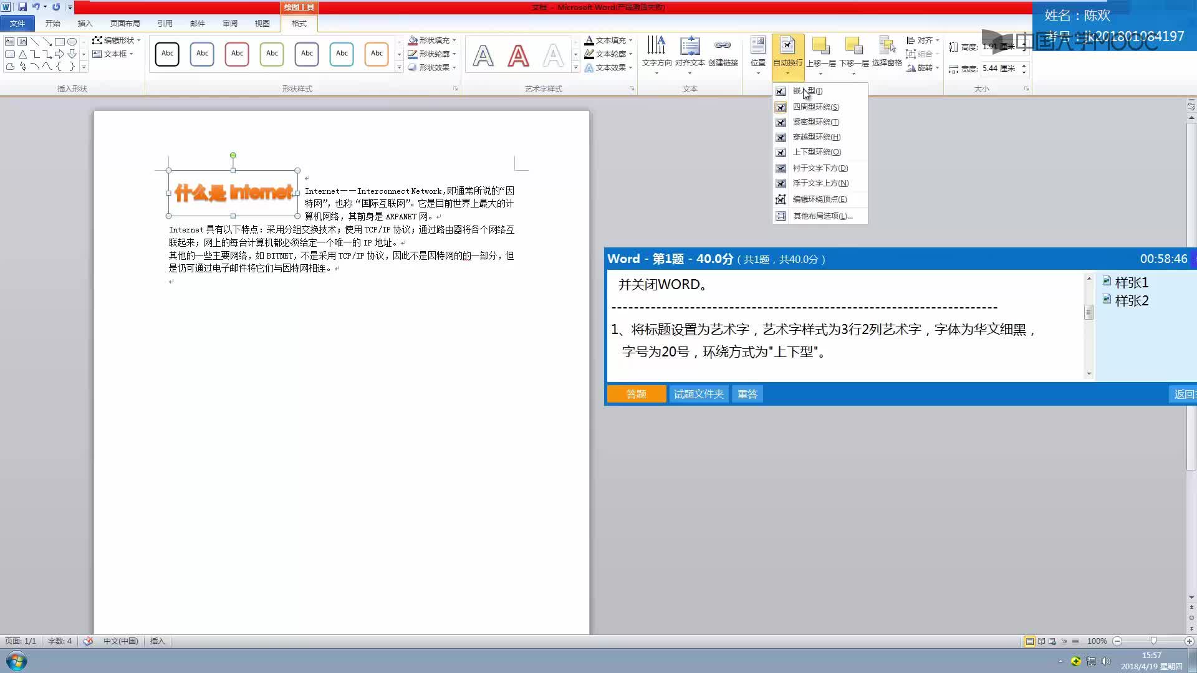This screenshot has height=673, width=1197.
Task: Select In Line with Text (嵌入型) wrap
Action: [820, 91]
